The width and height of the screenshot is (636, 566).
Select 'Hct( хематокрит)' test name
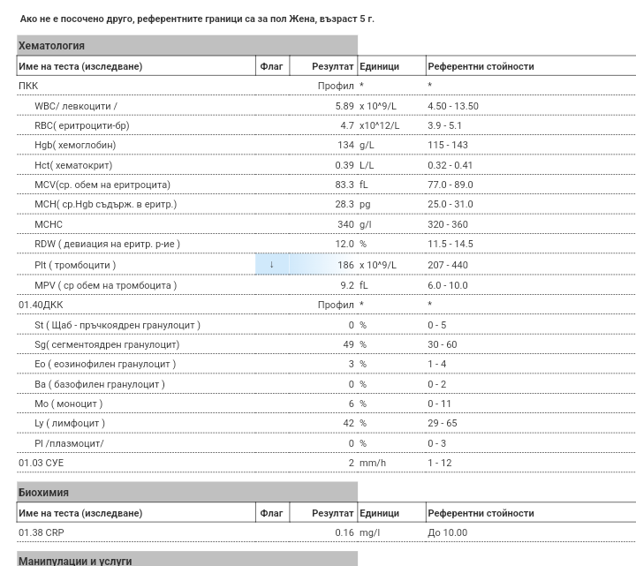[73, 165]
